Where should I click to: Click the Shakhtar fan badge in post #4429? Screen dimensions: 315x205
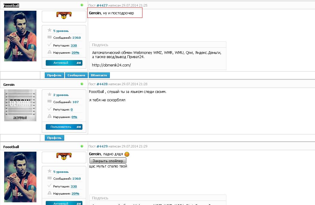tap(64, 156)
